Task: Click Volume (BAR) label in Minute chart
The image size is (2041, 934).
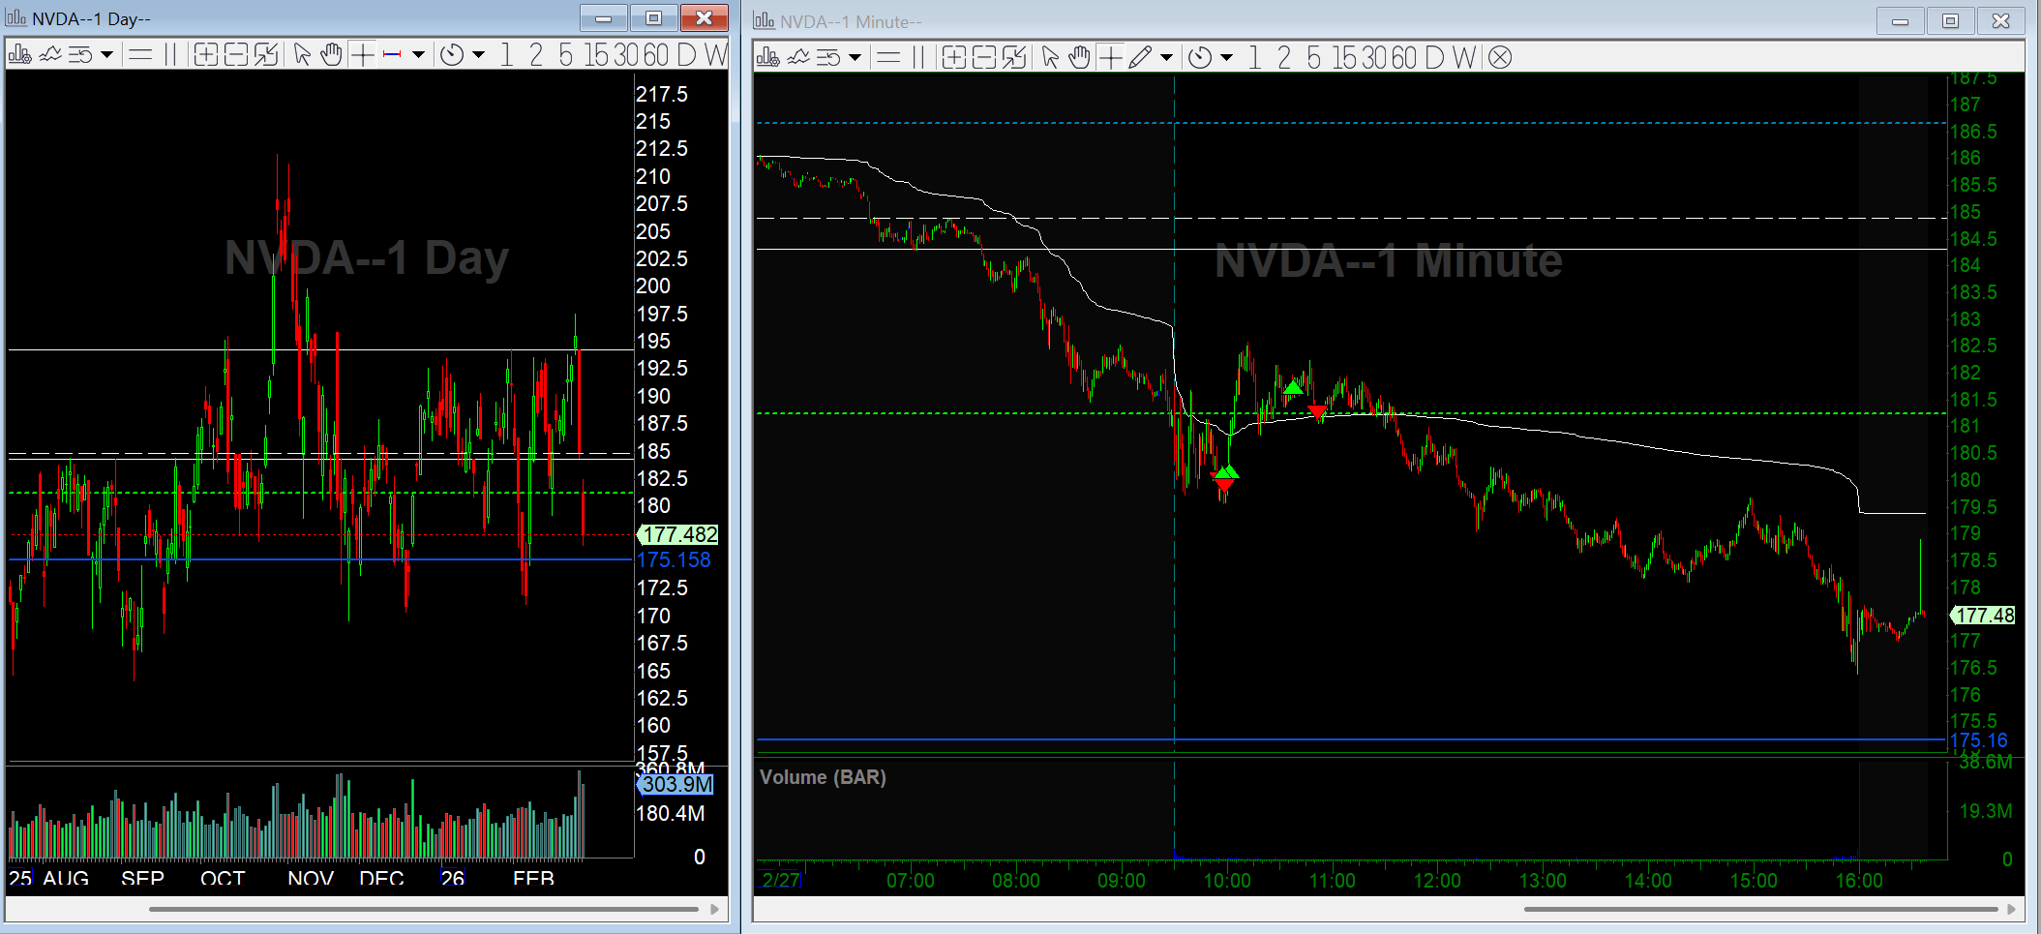Action: [x=823, y=777]
